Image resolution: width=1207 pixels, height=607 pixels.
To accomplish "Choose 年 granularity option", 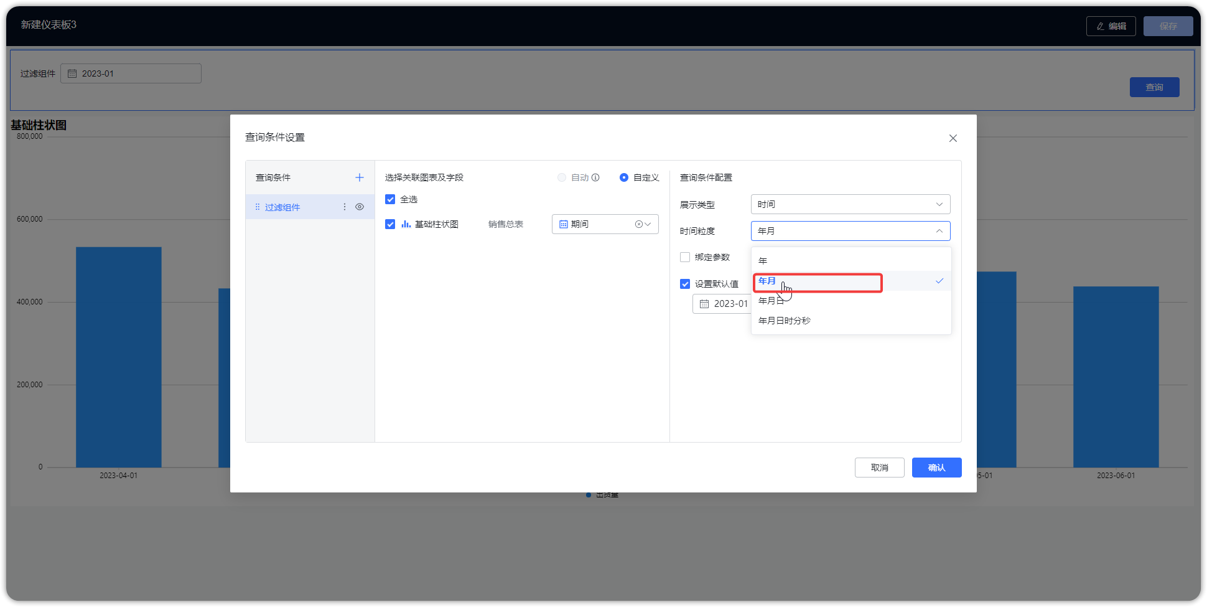I will tap(851, 261).
